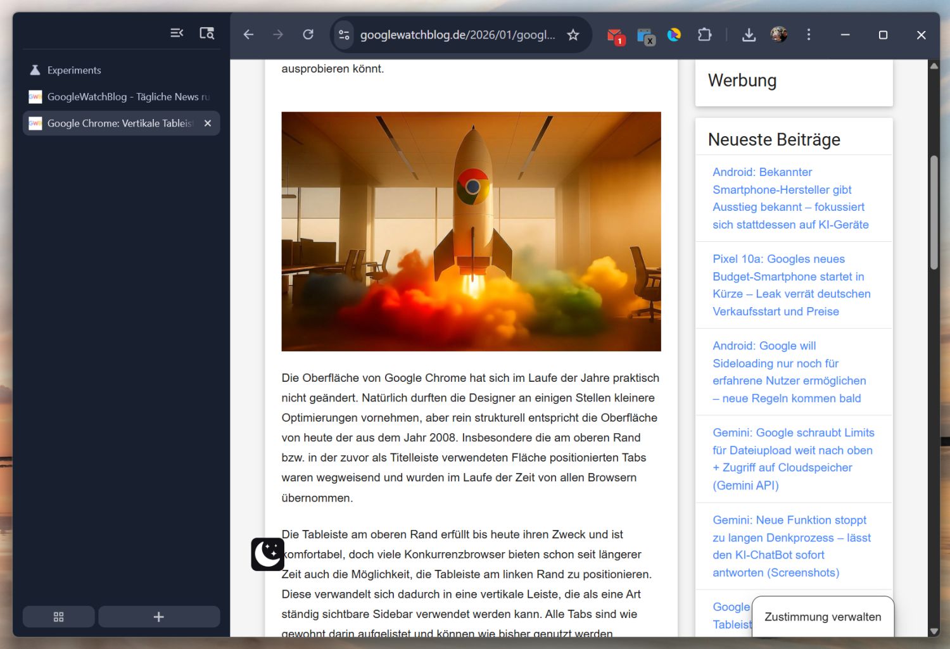The height and width of the screenshot is (649, 950).
Task: Open the three-dot Chrome menu
Action: (x=809, y=35)
